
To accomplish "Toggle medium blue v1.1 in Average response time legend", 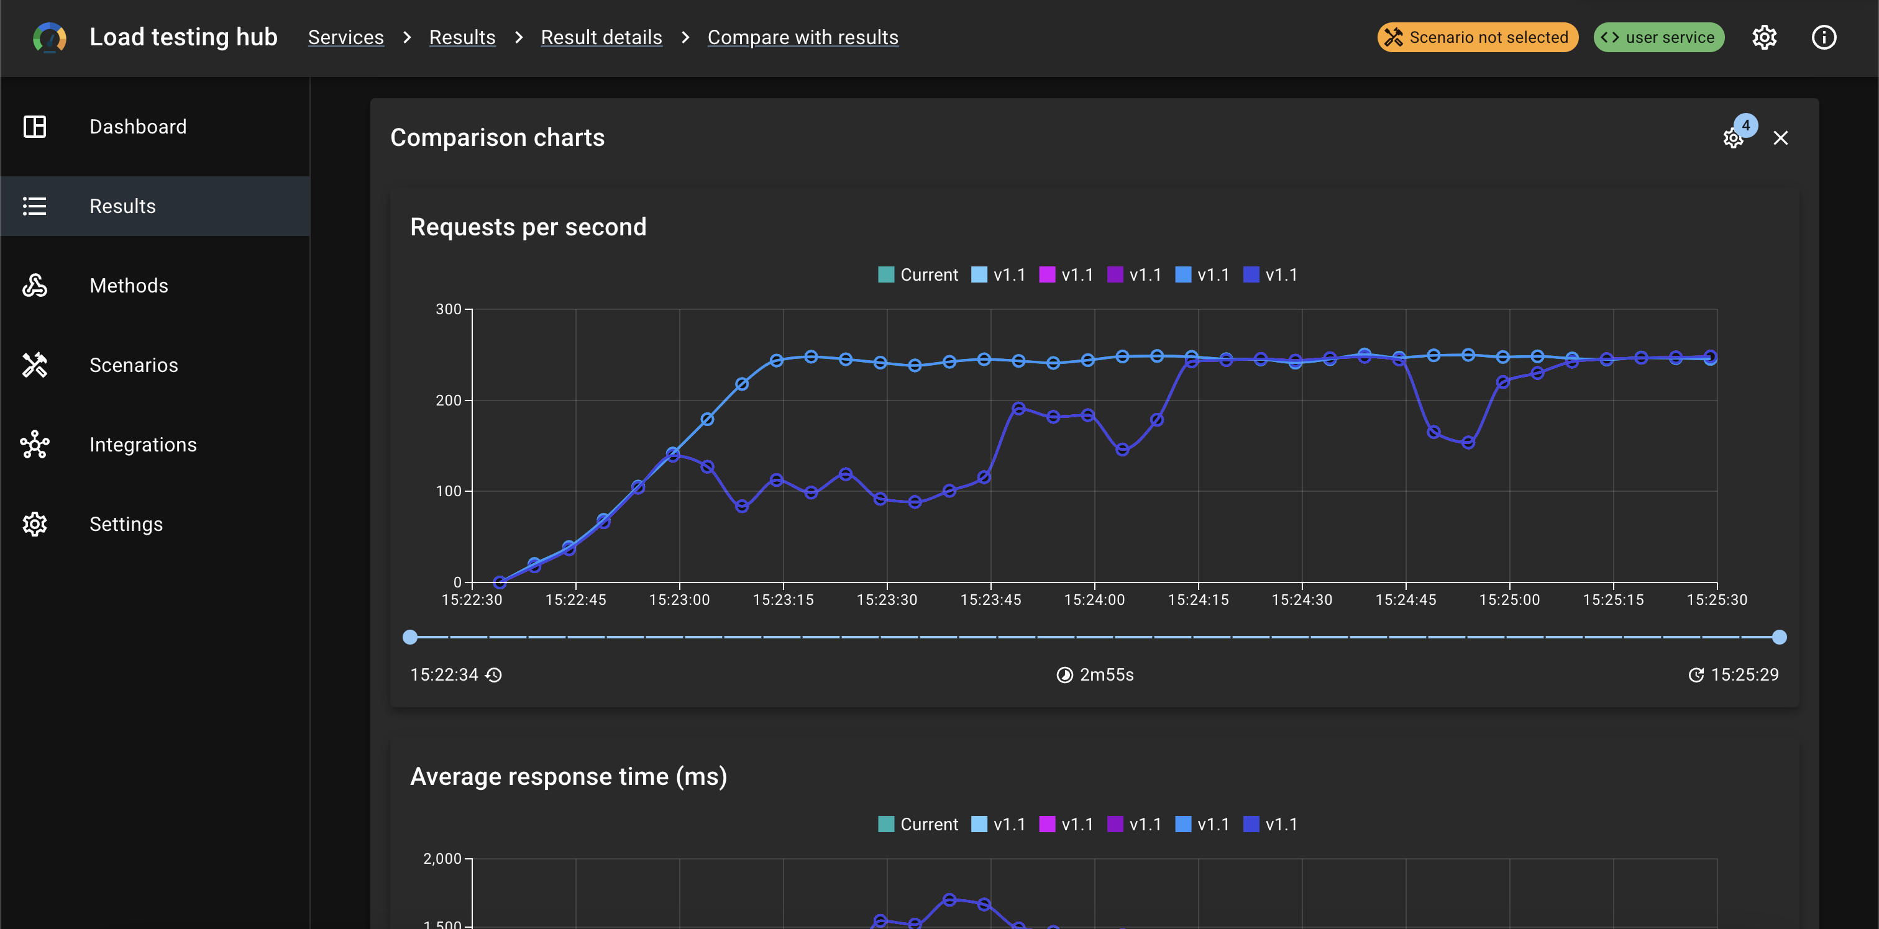I will click(x=1202, y=825).
